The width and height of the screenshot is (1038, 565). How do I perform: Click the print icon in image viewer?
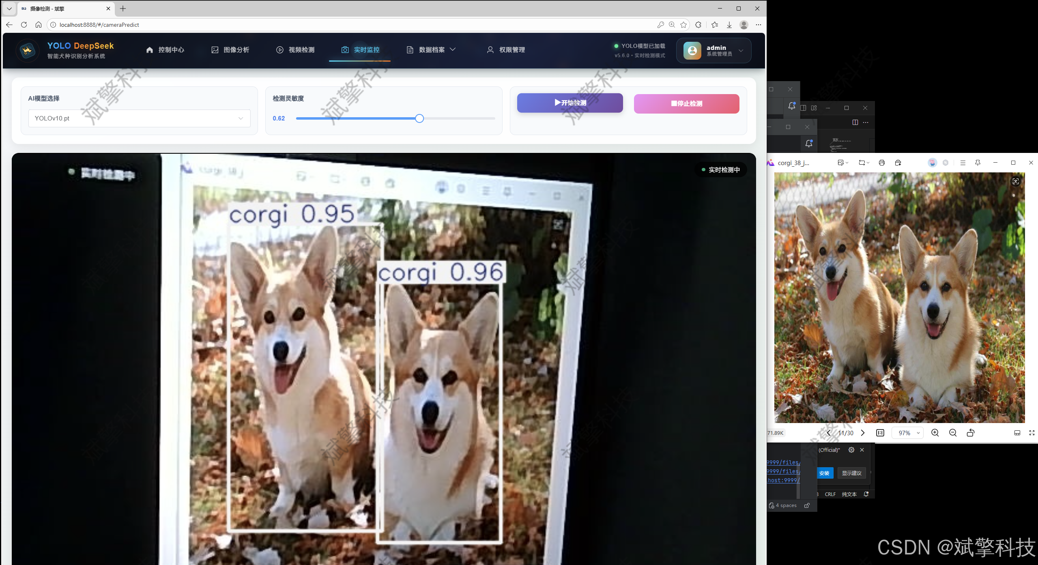(881, 163)
